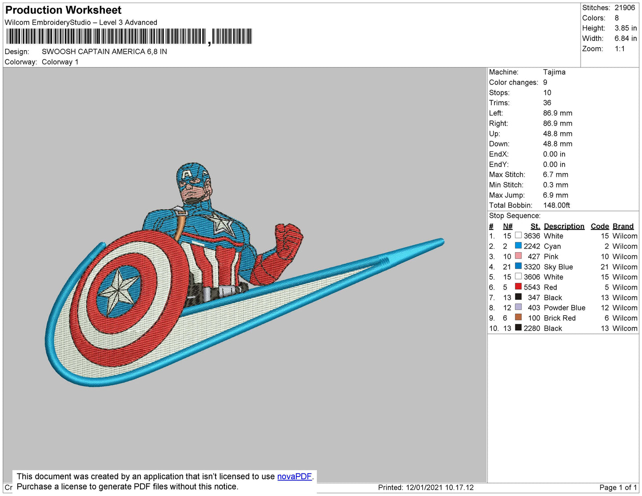This screenshot has width=642, height=496.
Task: Select the Pink 427 thread swatch
Action: point(518,256)
